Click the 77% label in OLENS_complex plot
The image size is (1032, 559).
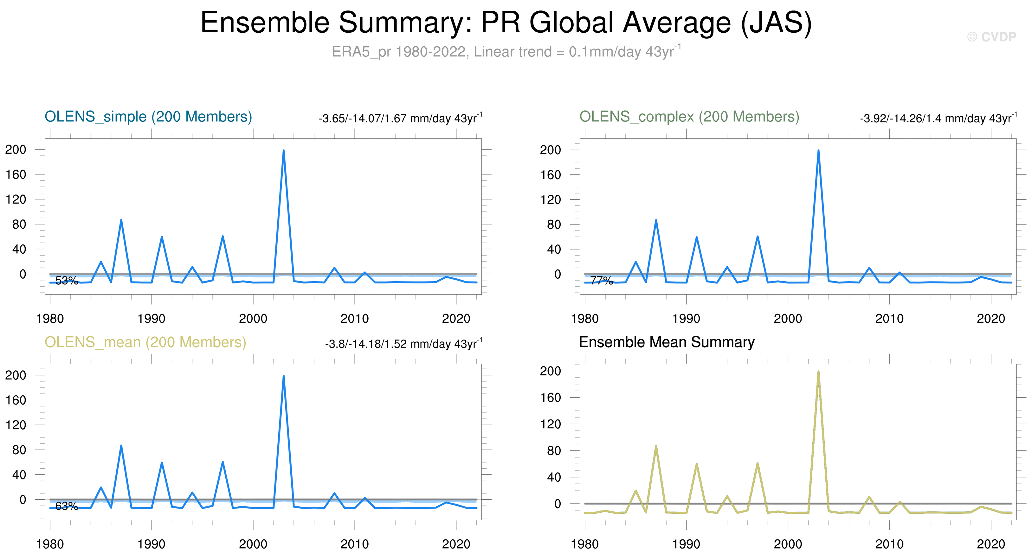point(601,281)
